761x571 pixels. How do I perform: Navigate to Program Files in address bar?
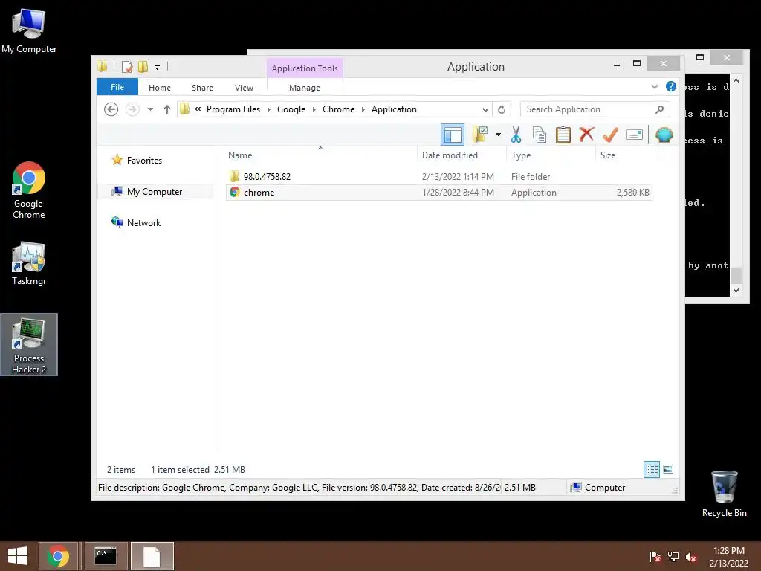[233, 109]
